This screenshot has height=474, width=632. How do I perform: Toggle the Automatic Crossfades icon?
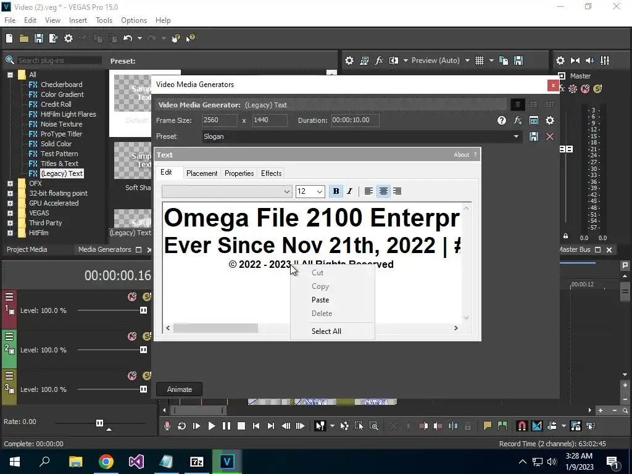(537, 426)
